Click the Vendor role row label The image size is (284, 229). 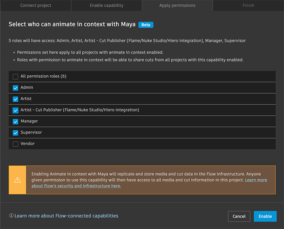click(x=28, y=144)
